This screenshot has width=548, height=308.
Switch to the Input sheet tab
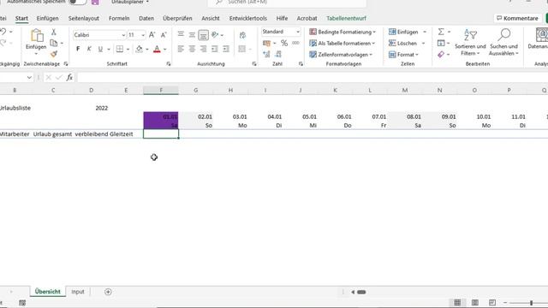[78, 292]
